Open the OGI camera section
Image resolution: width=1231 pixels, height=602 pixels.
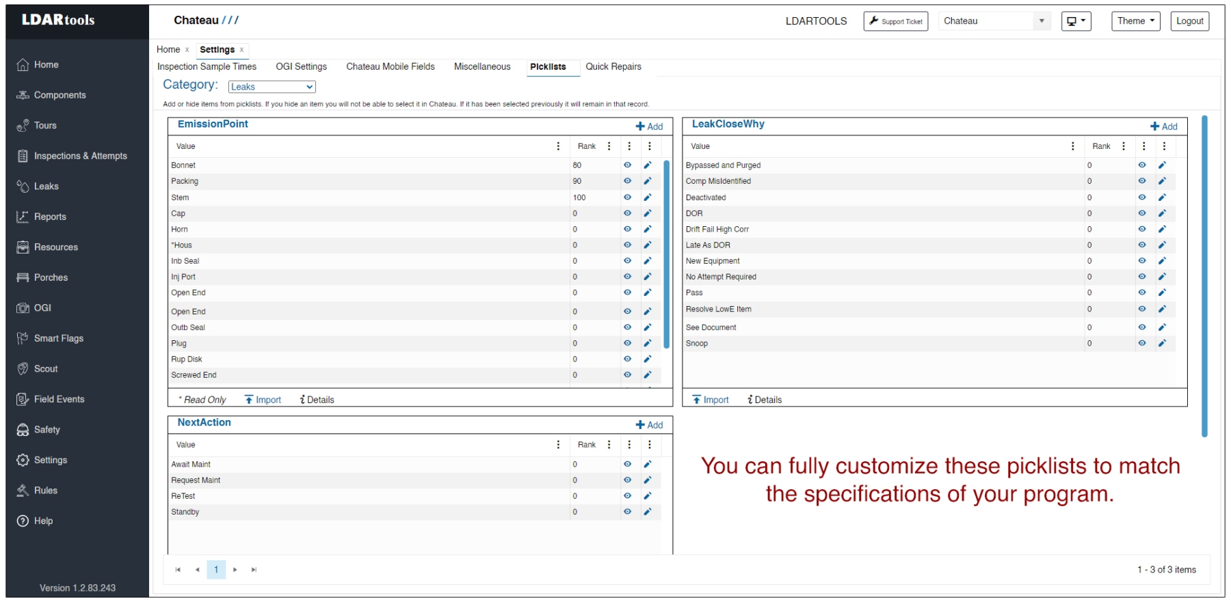(x=42, y=308)
